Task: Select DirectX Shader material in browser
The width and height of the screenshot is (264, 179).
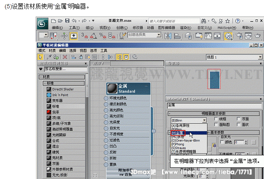Action: (x=66, y=89)
